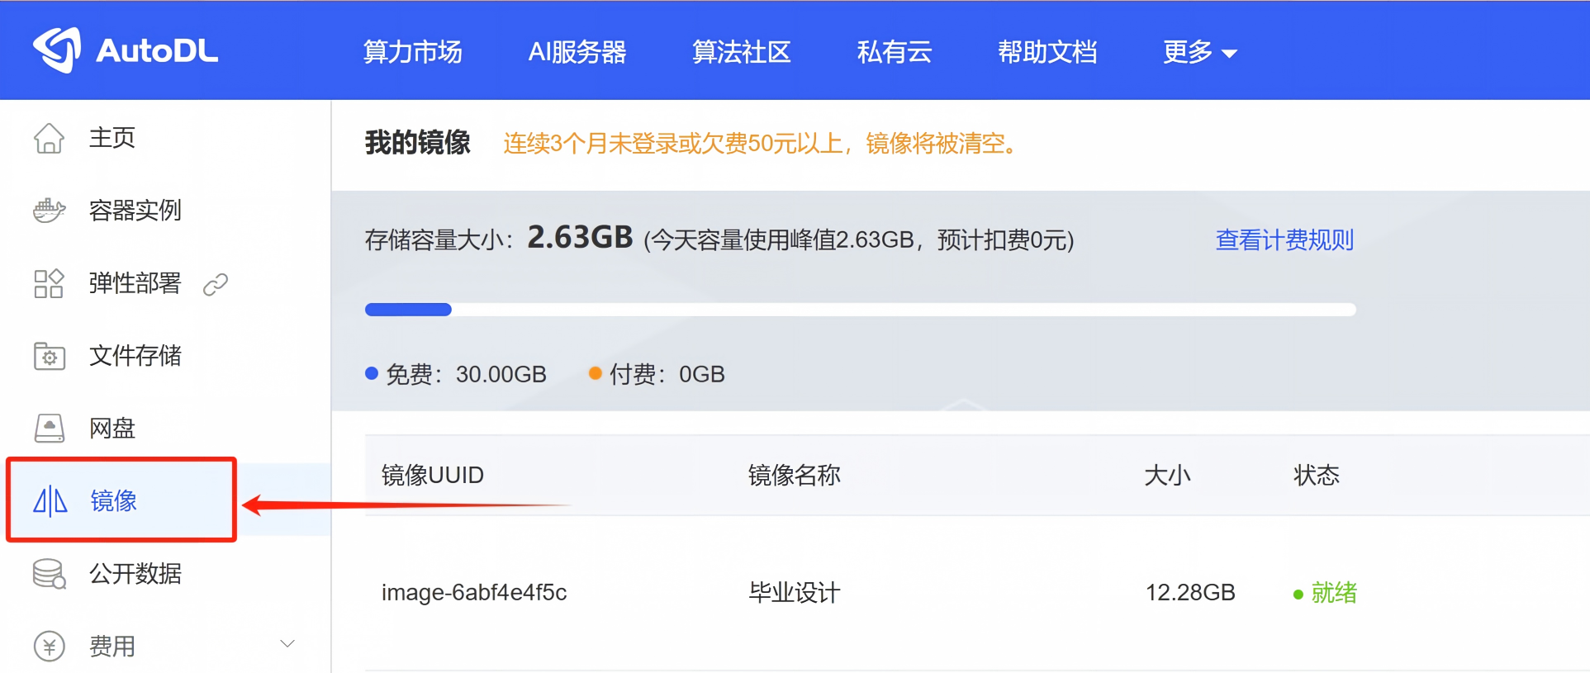1590x673 pixels.
Task: Click the storage capacity progress bar
Action: [x=861, y=310]
